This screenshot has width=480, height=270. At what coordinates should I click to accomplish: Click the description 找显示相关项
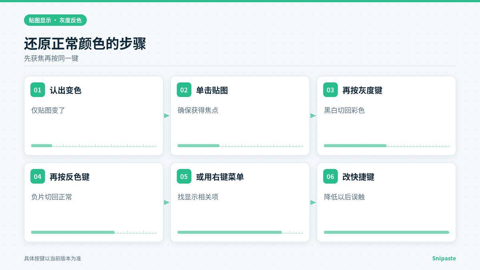point(198,197)
